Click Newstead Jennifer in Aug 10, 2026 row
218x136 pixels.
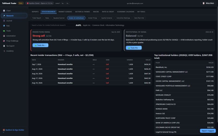coord(65,83)
